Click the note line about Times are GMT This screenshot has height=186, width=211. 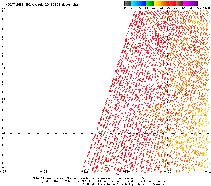coord(90,178)
